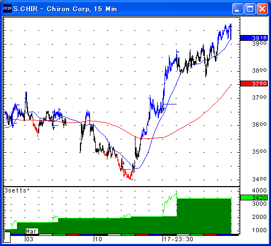Select the red 3750 moving average label
Image resolution: width=271 pixels, height=246 pixels.
tap(254, 83)
